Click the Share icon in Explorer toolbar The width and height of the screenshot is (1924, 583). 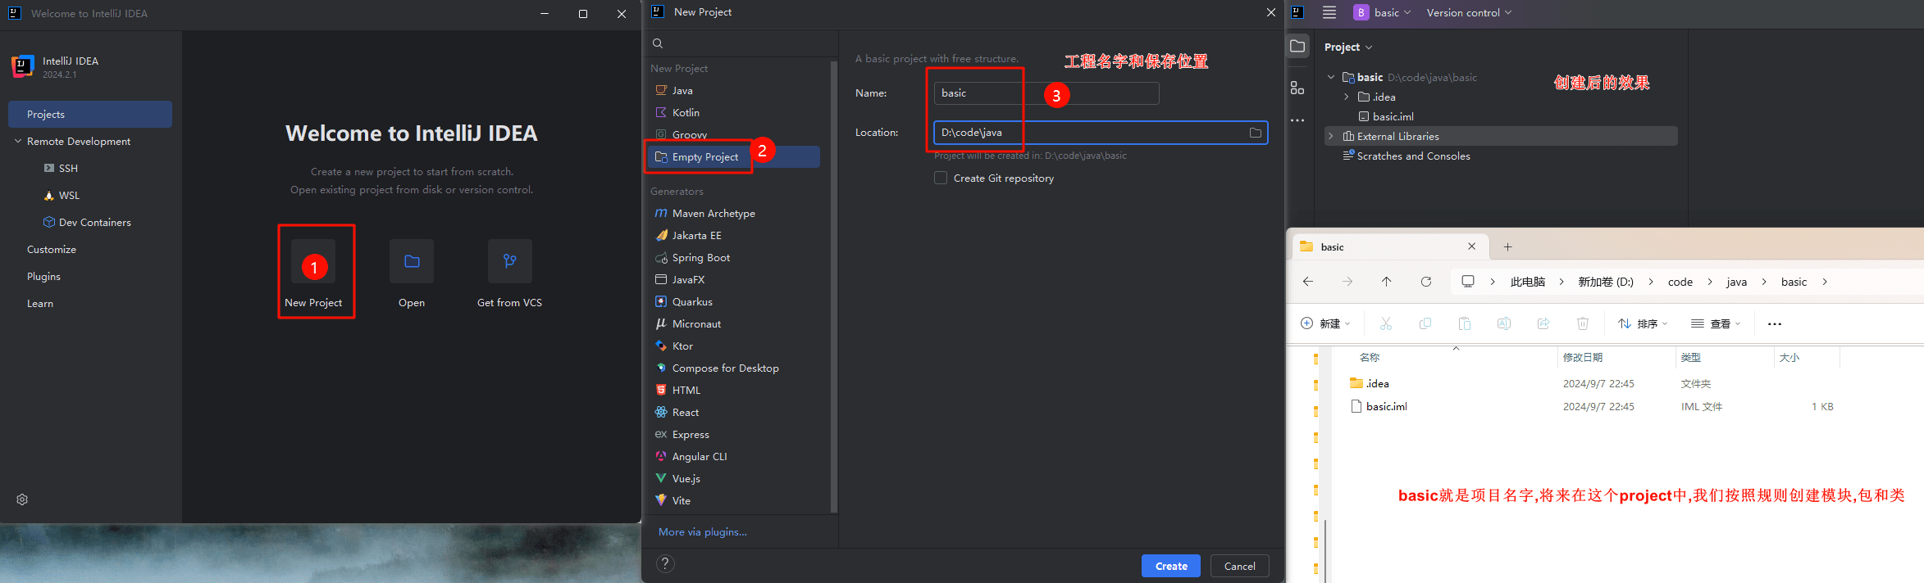(1543, 323)
